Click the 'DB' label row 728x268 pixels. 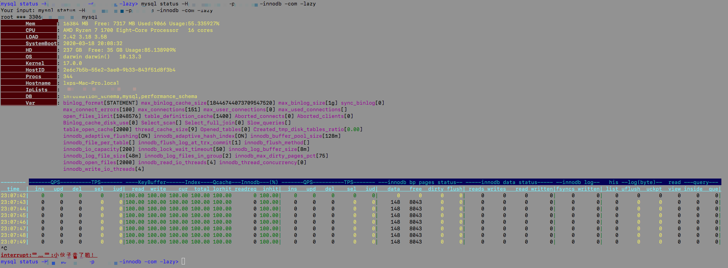29,96
